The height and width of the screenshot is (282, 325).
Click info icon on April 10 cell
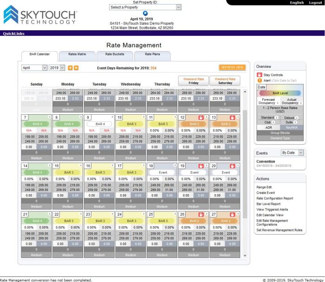144,117
